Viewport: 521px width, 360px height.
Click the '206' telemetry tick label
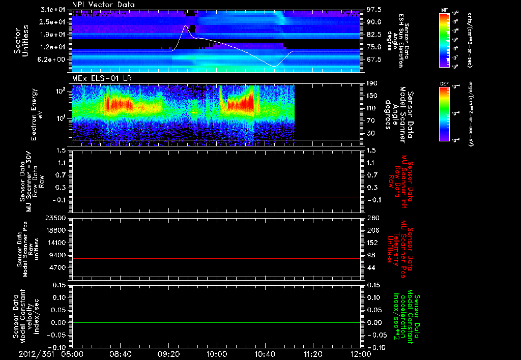click(372, 230)
